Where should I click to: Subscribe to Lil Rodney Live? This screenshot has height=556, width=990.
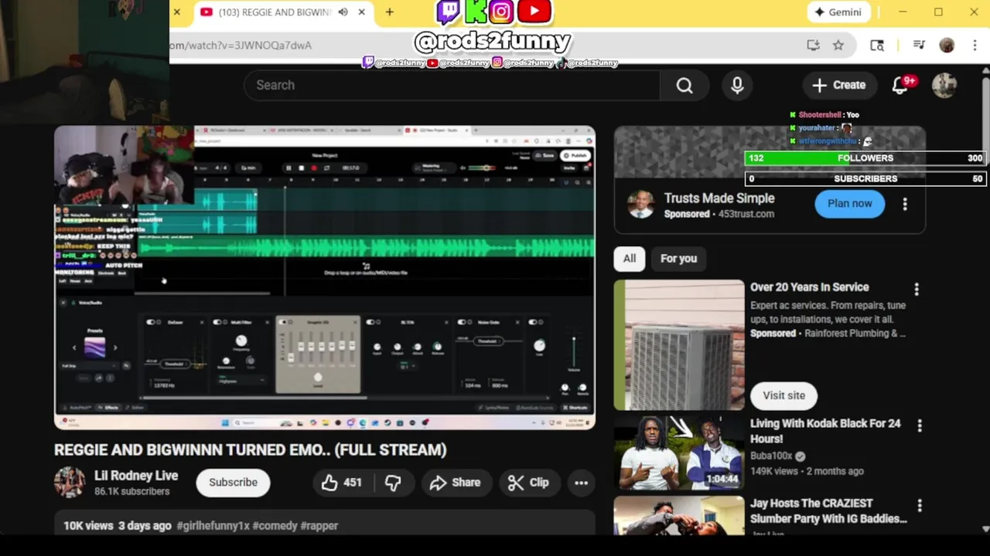pos(233,483)
